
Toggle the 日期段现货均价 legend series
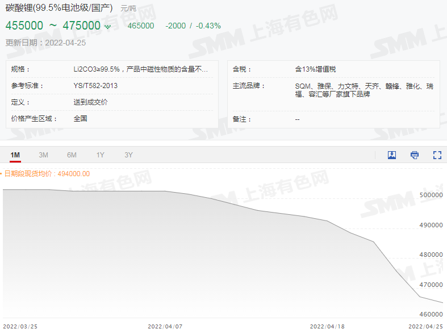(47, 174)
